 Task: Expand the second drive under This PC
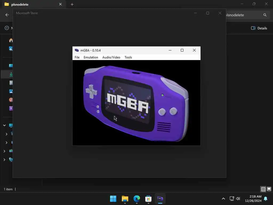coord(6,143)
